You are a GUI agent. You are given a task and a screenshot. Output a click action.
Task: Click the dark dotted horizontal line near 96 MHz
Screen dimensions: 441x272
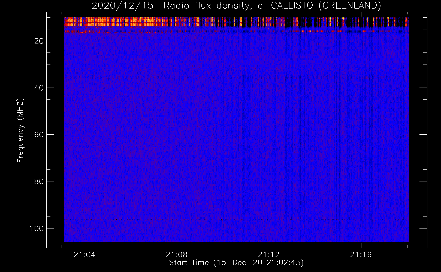pos(237,219)
